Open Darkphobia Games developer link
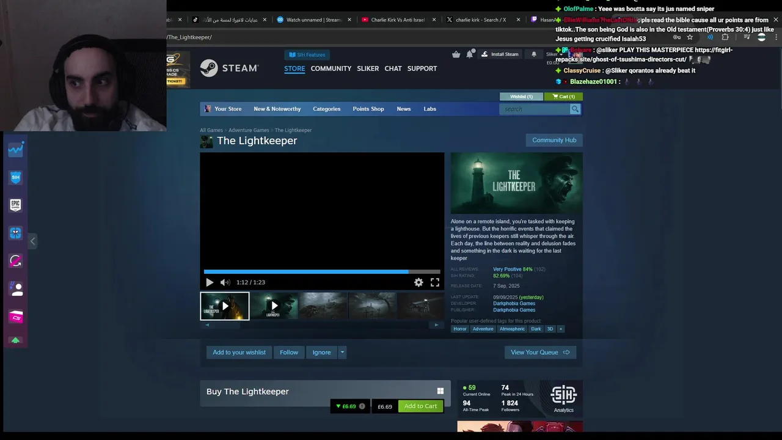The width and height of the screenshot is (782, 440). tap(514, 303)
